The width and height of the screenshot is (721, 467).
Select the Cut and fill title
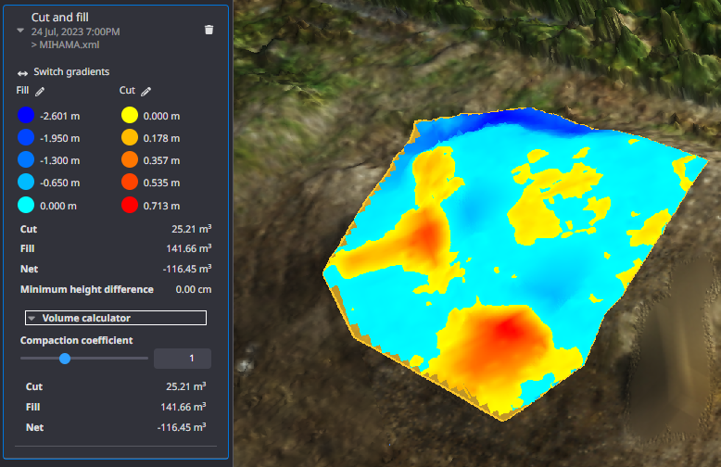click(60, 17)
